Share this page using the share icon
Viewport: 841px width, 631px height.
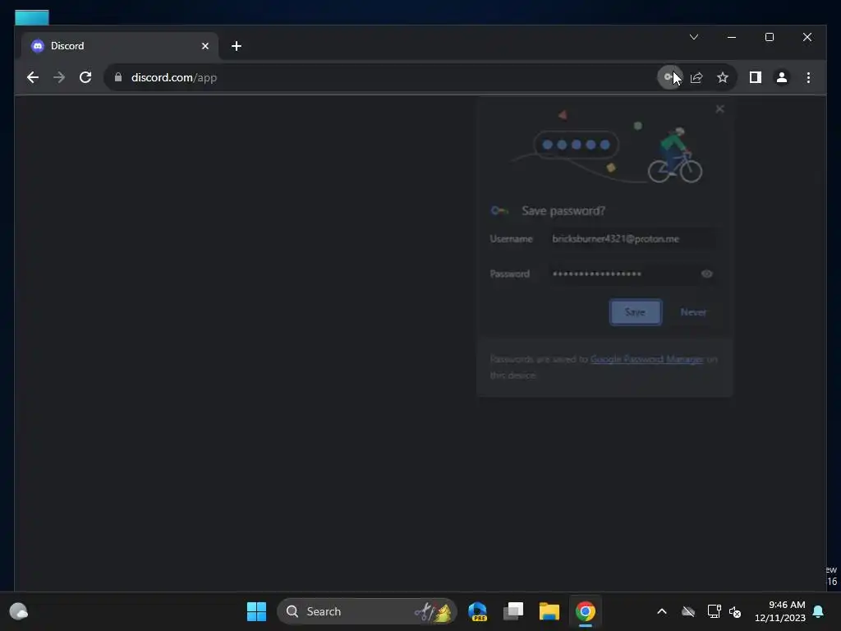point(696,77)
